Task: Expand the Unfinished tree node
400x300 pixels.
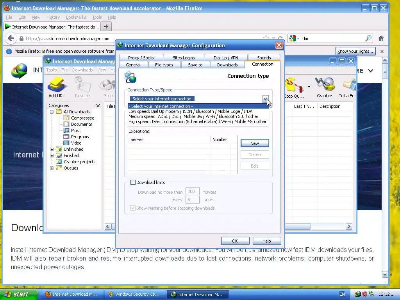Action: pyautogui.click(x=52, y=149)
